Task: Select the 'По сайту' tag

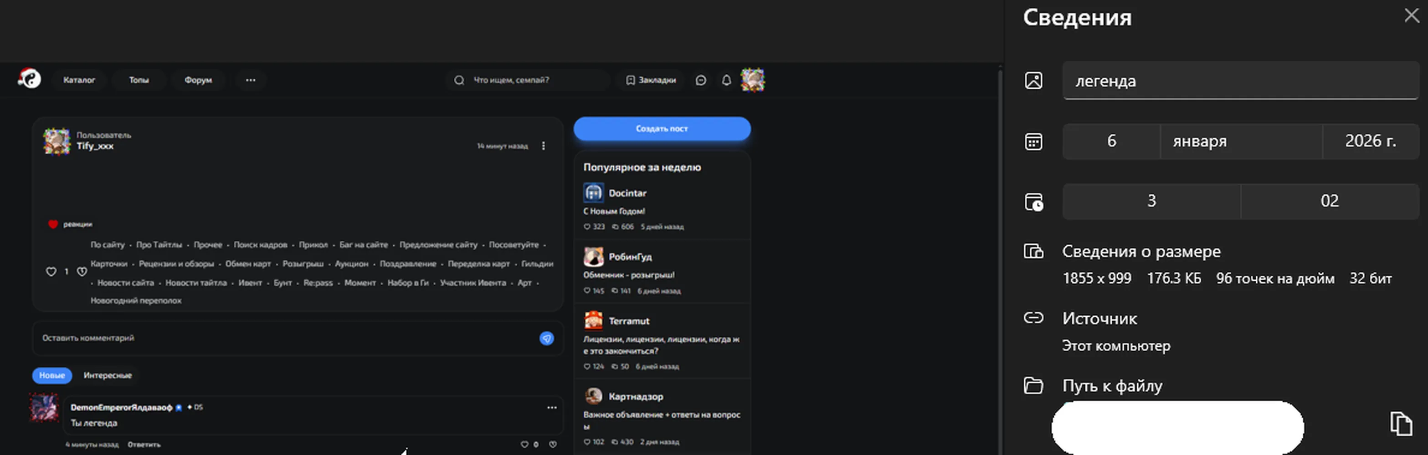Action: coord(108,245)
